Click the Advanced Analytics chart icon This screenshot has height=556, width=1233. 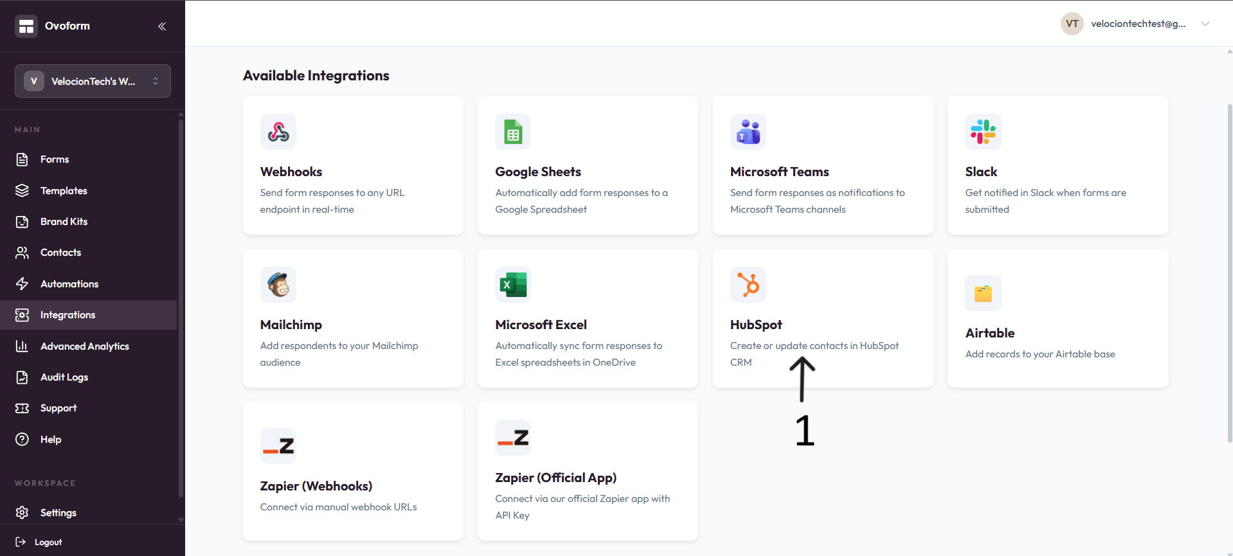coord(22,346)
